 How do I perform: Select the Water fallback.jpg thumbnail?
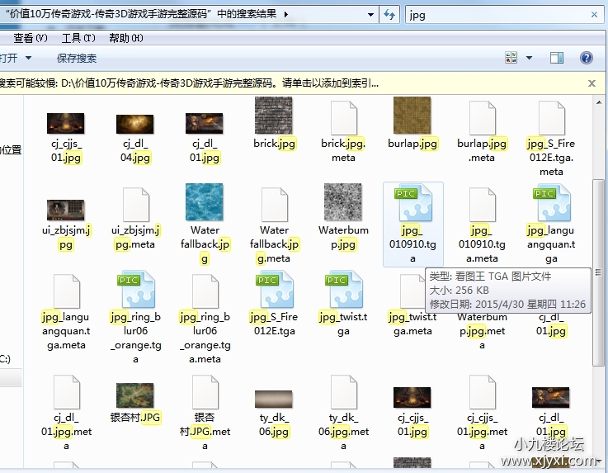pyautogui.click(x=205, y=201)
